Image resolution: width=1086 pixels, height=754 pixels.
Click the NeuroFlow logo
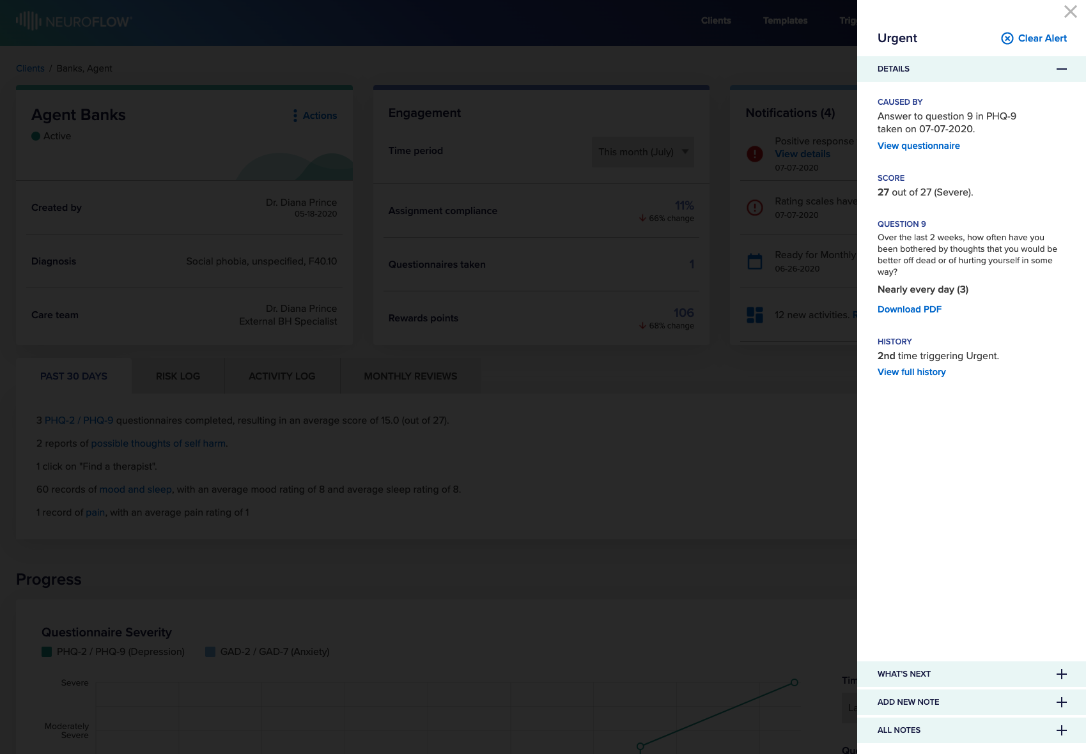point(74,21)
